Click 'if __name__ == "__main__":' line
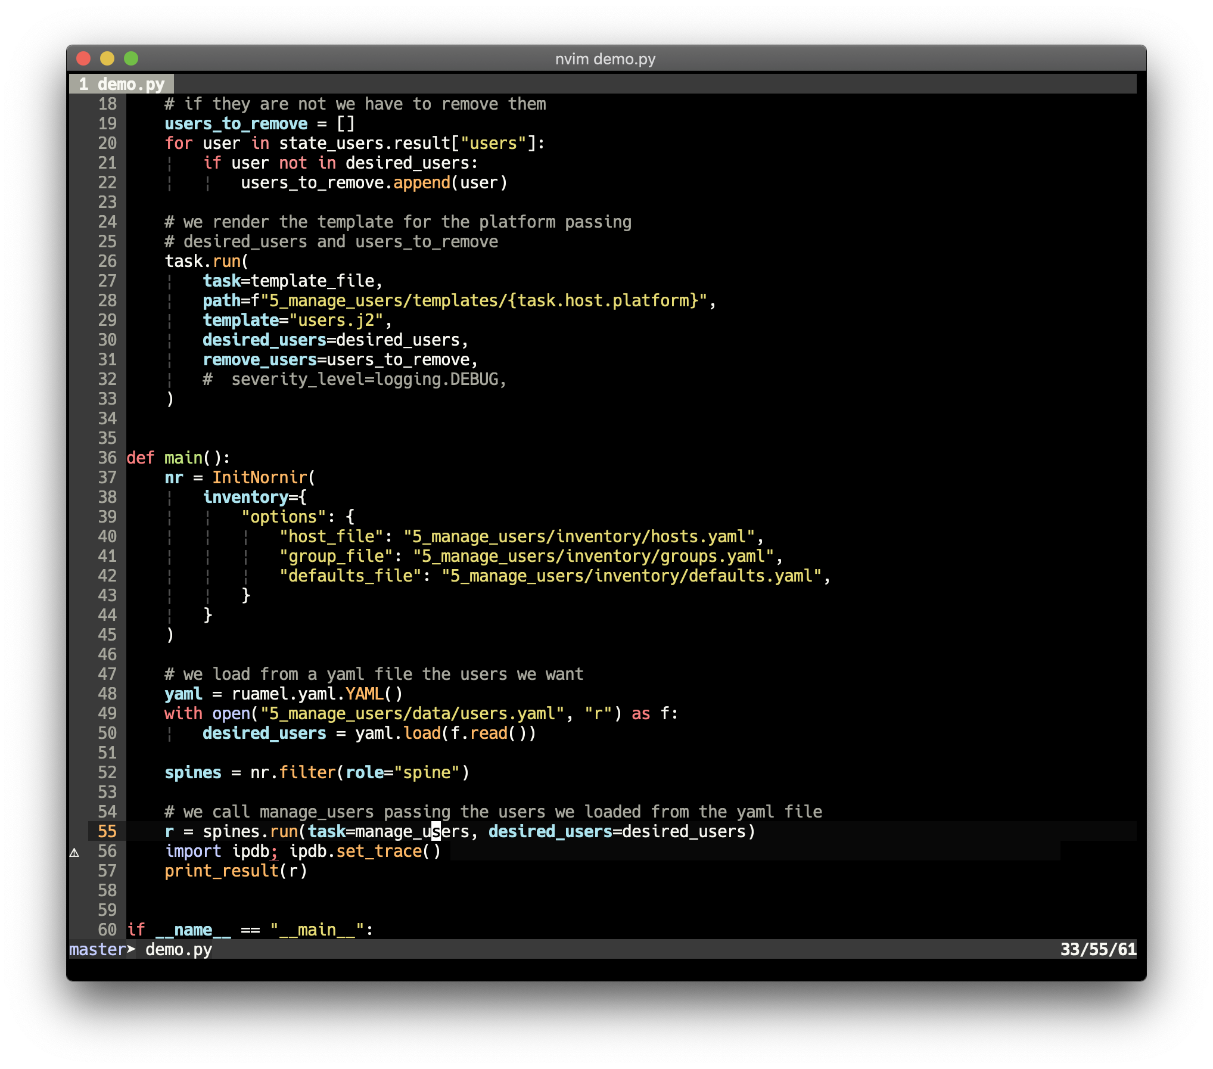The image size is (1213, 1069). 250,930
